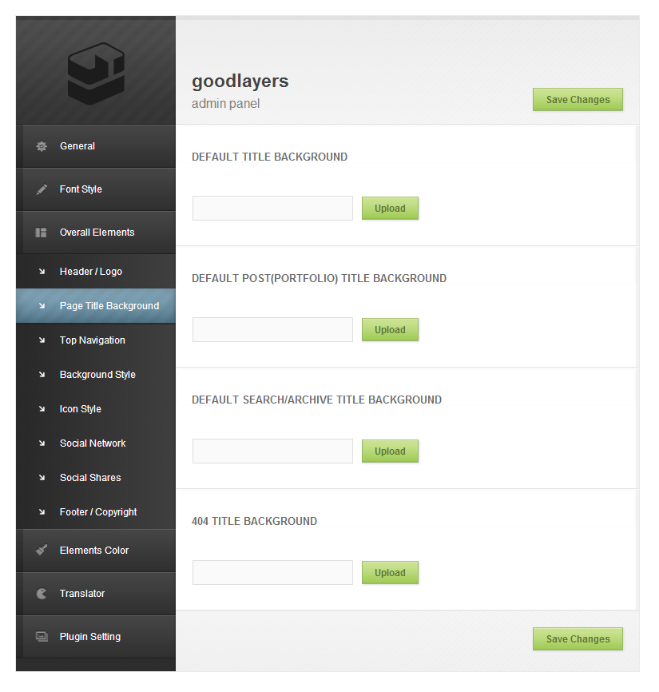Select Background Style in the sidebar
The width and height of the screenshot is (659, 692).
[x=97, y=375]
